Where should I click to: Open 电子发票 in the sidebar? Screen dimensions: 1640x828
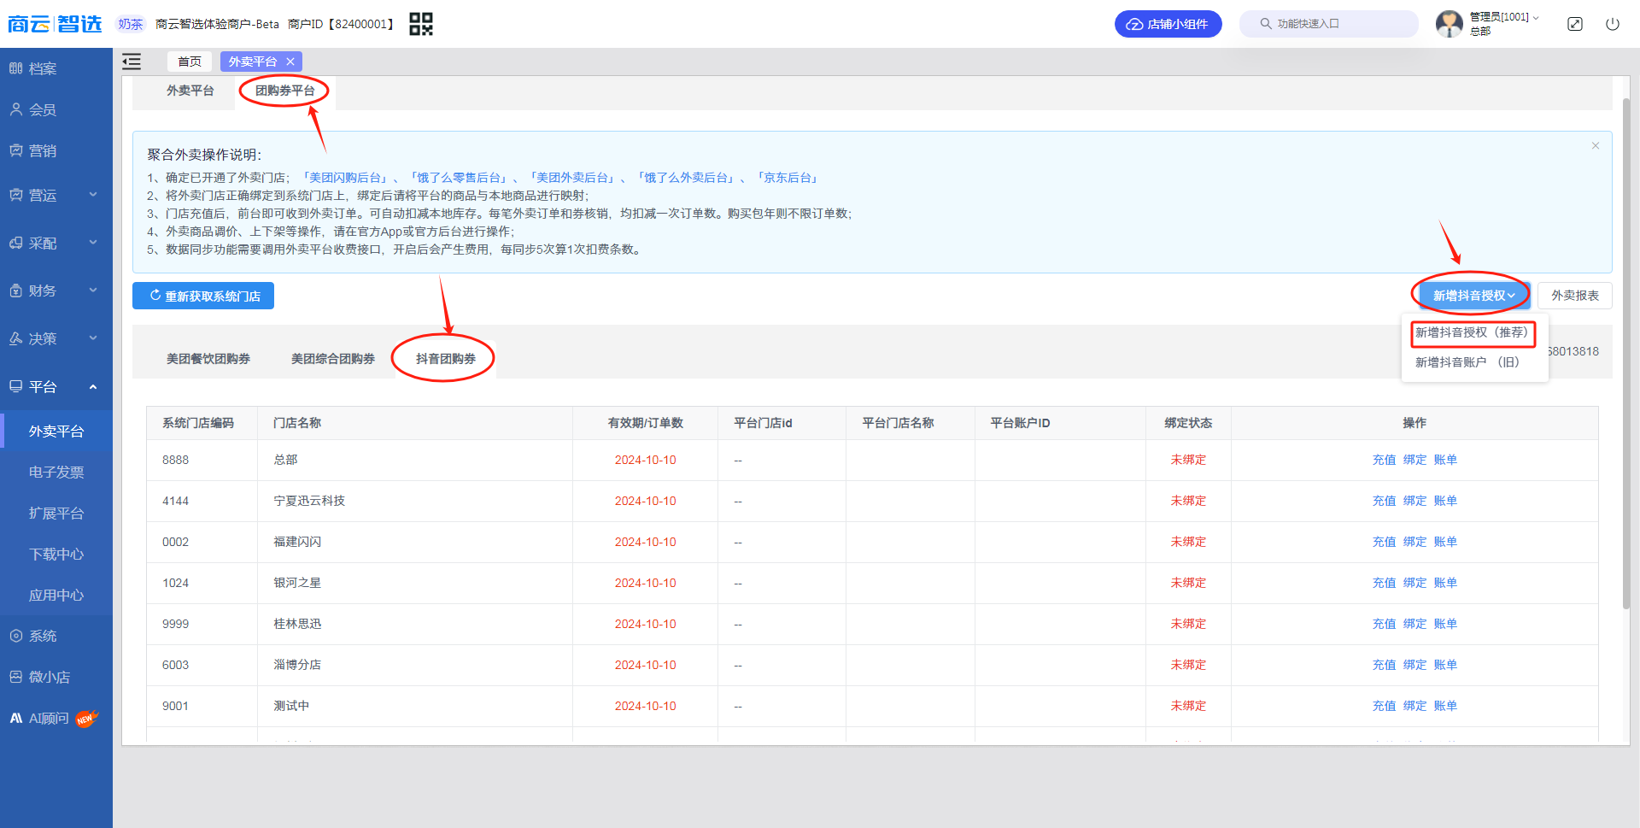click(56, 472)
